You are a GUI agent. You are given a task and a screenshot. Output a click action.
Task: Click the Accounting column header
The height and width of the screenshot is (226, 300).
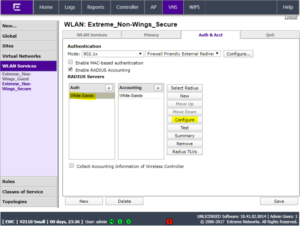click(130, 88)
